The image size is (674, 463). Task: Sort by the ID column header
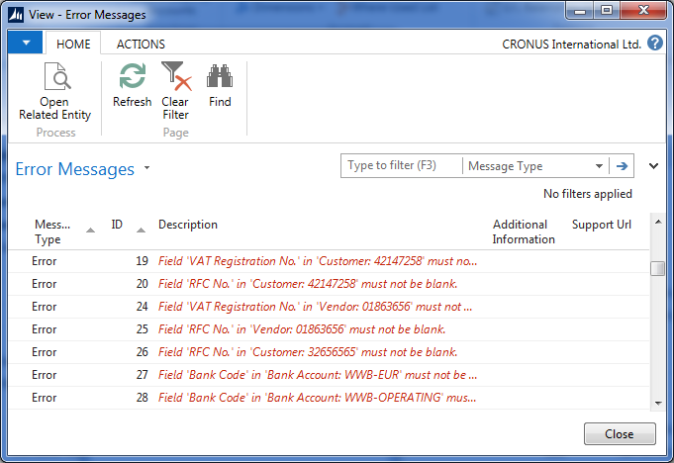(117, 225)
